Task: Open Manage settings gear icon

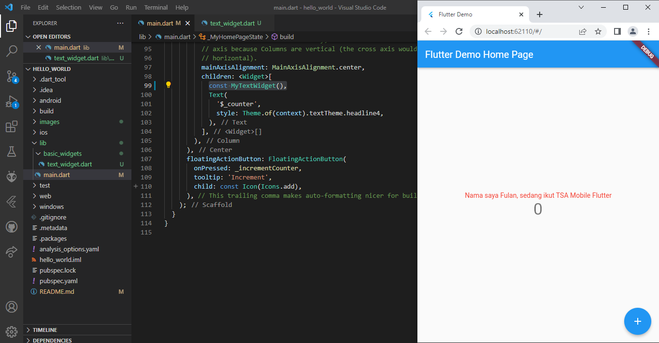Action: point(12,331)
